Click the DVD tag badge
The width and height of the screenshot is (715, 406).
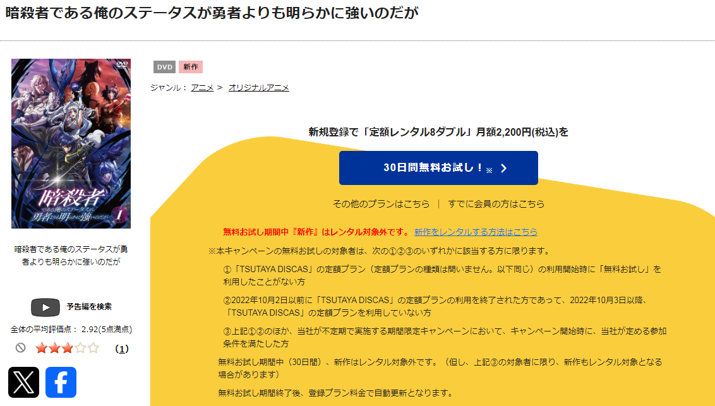(165, 67)
